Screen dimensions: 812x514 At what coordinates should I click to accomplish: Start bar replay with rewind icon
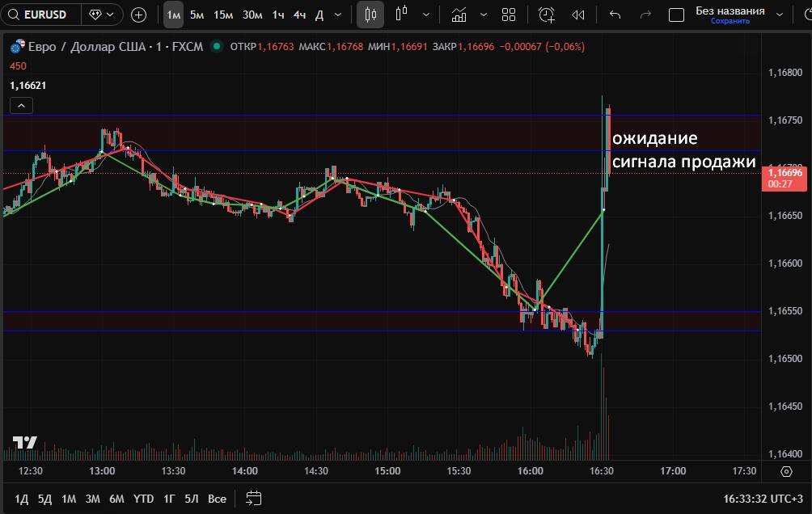(577, 15)
